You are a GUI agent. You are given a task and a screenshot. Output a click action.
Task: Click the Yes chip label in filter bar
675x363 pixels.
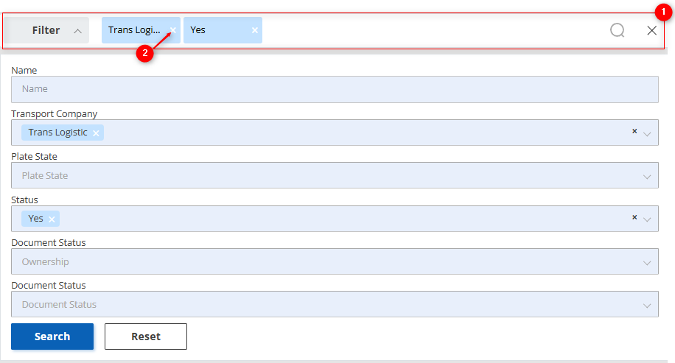point(198,30)
